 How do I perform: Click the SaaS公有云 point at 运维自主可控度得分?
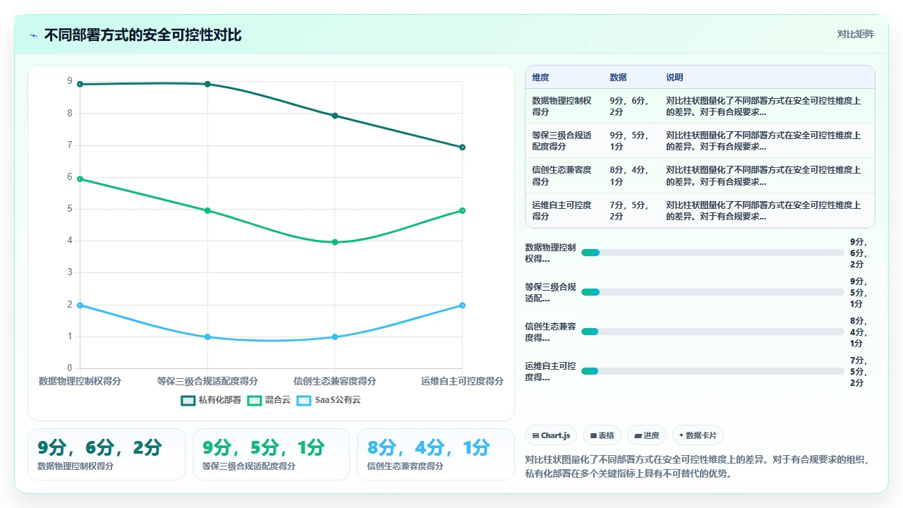pos(463,306)
